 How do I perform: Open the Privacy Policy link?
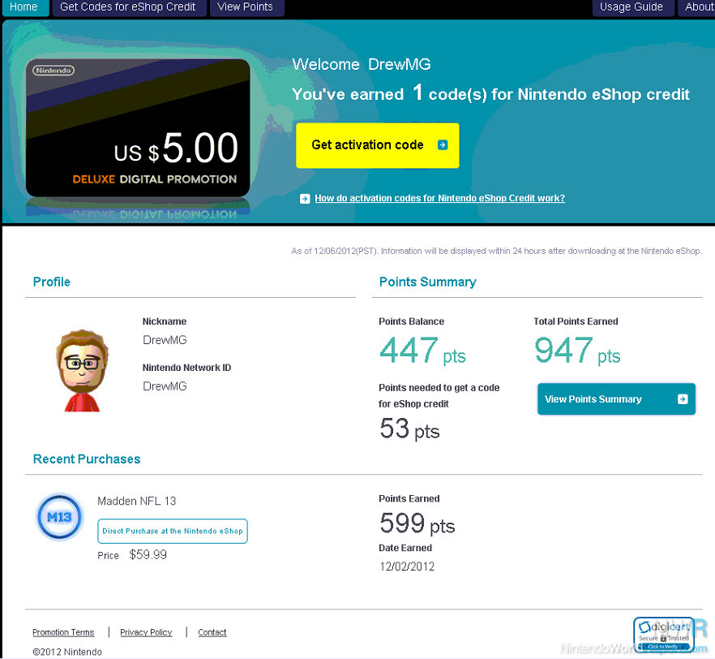pyautogui.click(x=146, y=632)
